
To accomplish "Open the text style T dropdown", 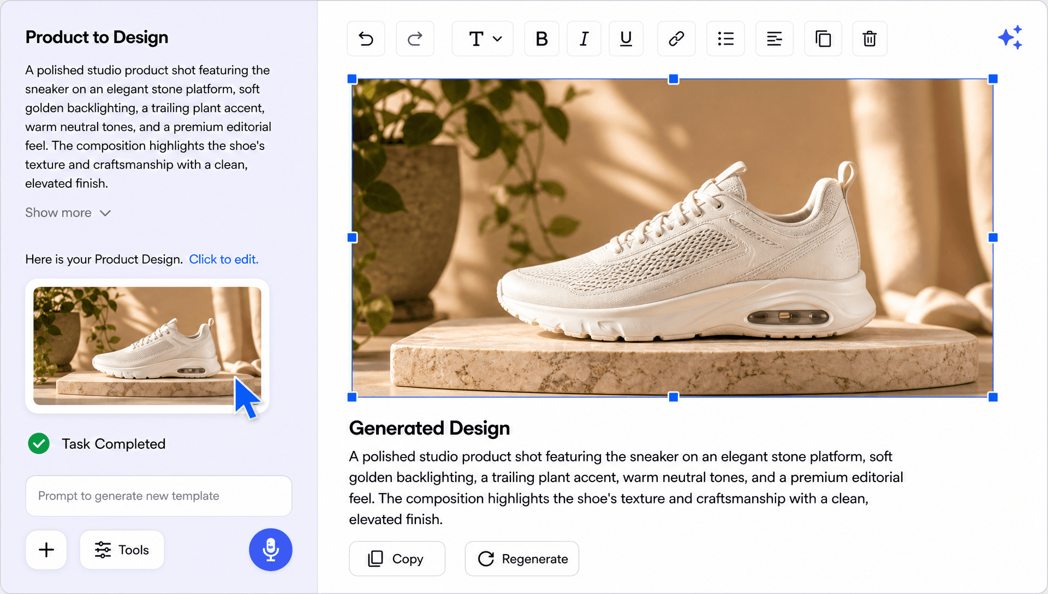I will coord(483,39).
